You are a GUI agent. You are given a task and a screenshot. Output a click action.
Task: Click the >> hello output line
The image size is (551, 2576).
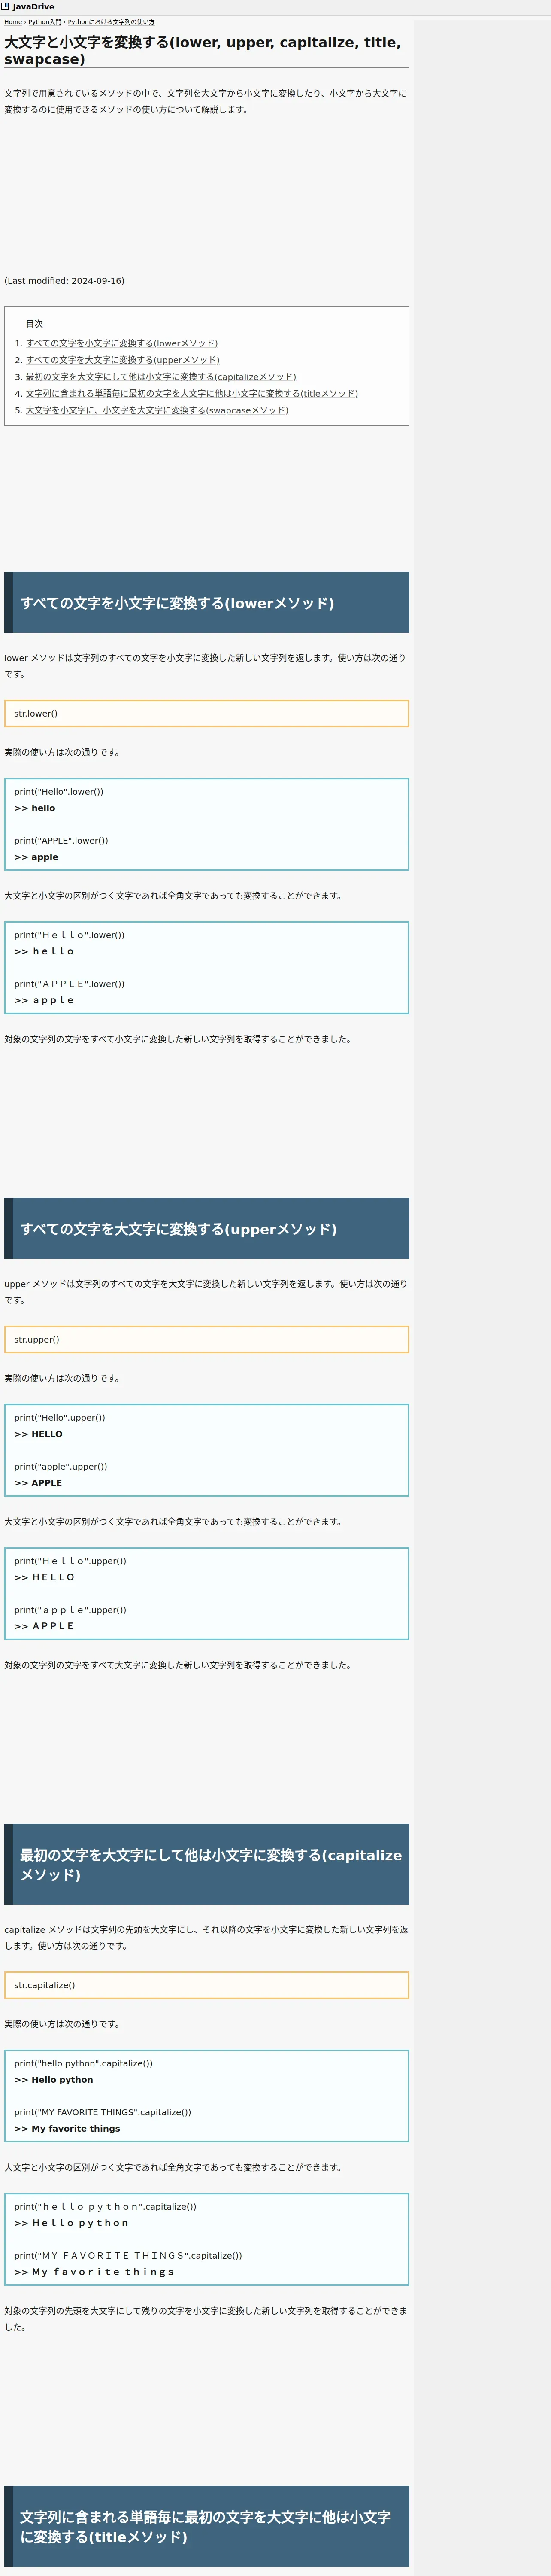(x=35, y=808)
